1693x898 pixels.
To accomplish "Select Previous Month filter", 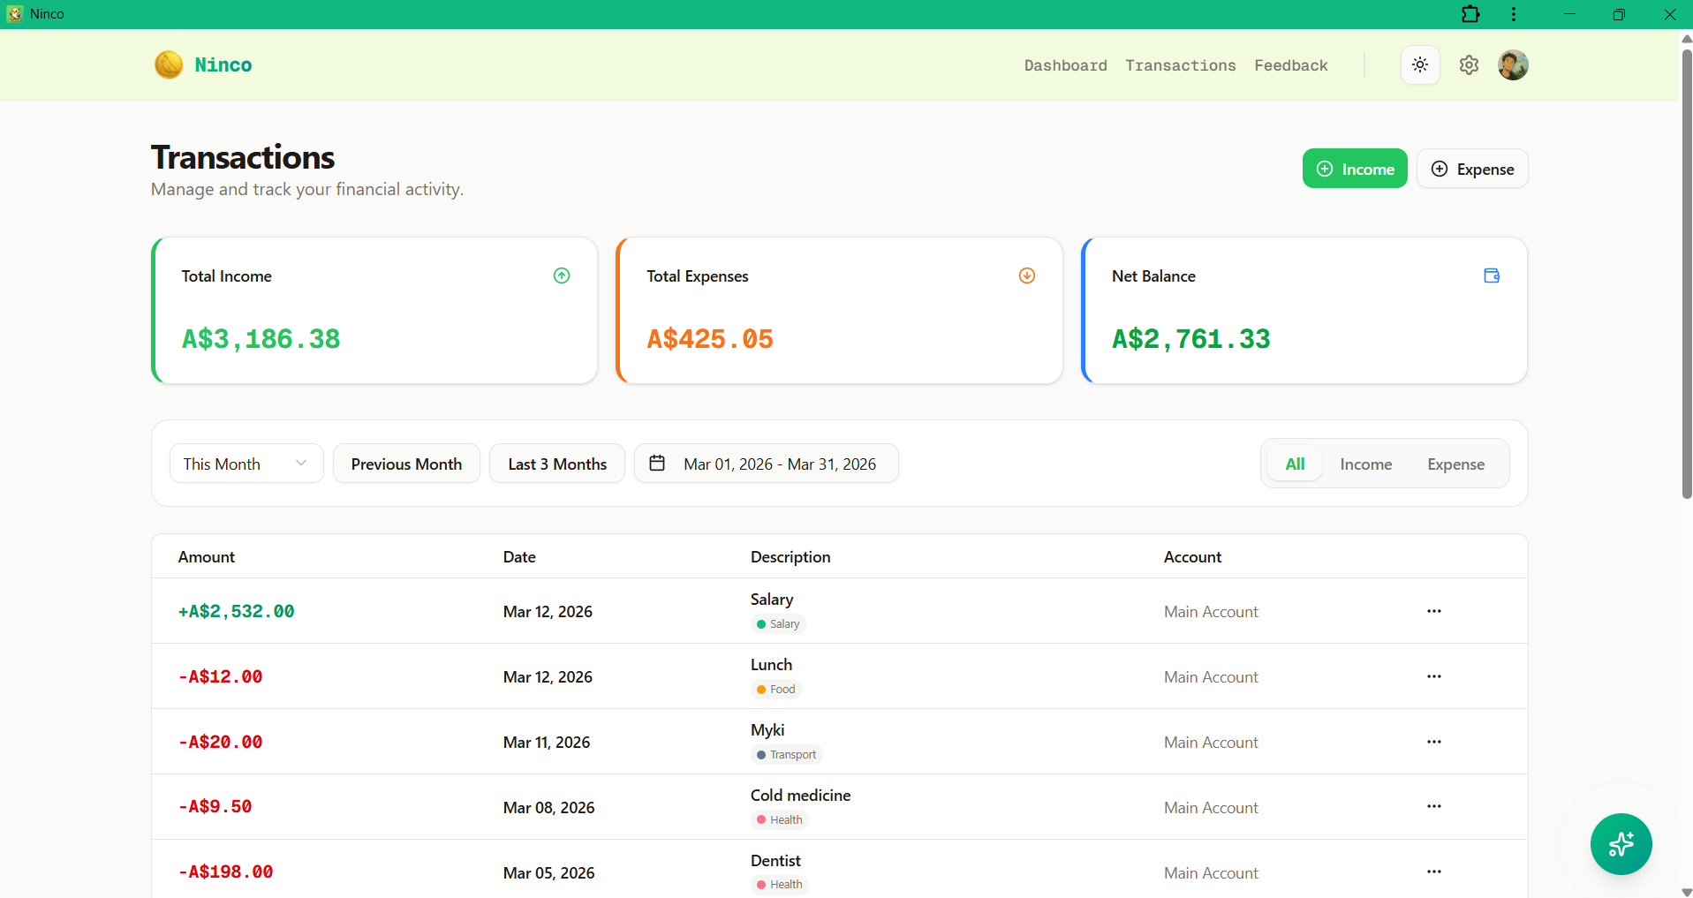I will pyautogui.click(x=406, y=464).
